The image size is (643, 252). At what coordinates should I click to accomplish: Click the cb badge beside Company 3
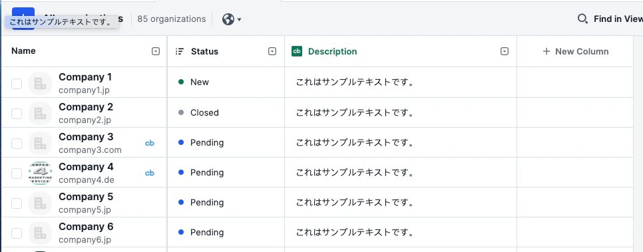[x=150, y=143]
